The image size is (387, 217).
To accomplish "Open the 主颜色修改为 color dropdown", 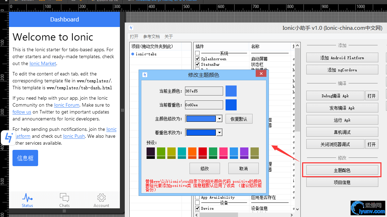I will click(x=219, y=119).
